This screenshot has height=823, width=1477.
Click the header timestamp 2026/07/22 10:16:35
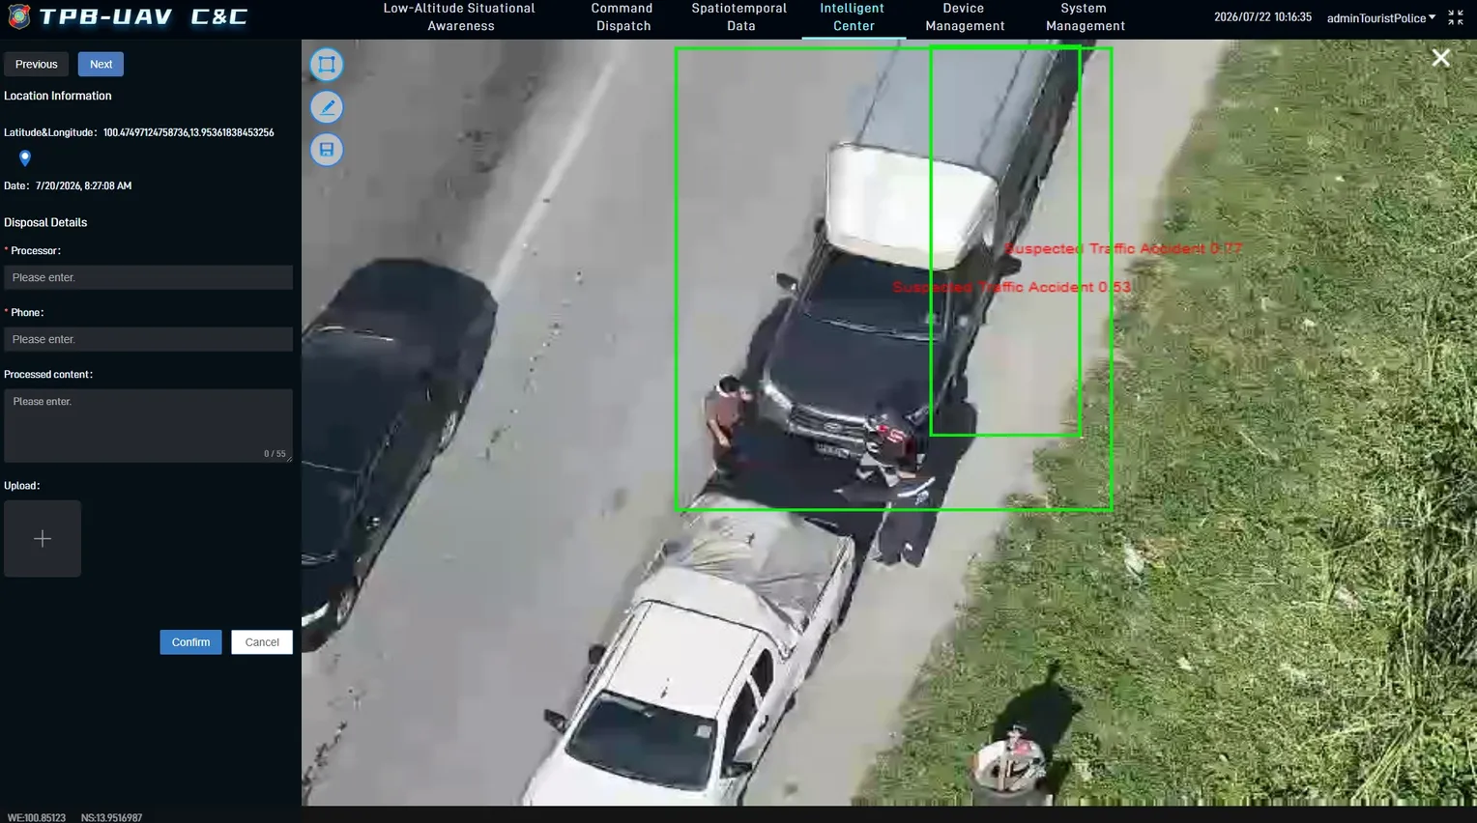point(1262,17)
